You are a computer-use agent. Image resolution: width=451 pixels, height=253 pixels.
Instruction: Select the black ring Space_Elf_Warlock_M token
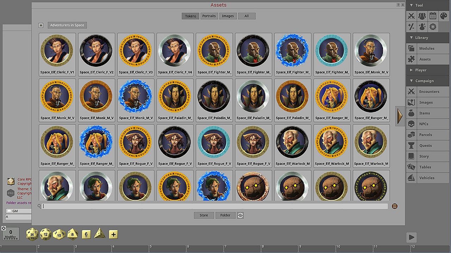[x=293, y=146]
